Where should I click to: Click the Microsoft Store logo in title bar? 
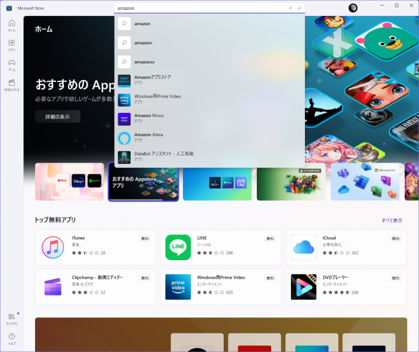pos(9,8)
